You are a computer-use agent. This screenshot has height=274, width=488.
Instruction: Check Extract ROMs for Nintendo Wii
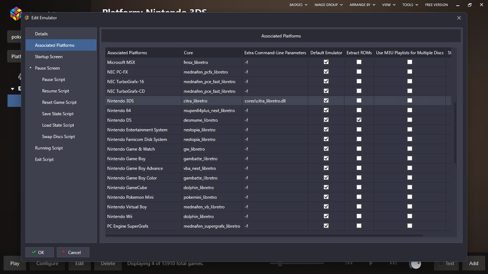point(359,216)
